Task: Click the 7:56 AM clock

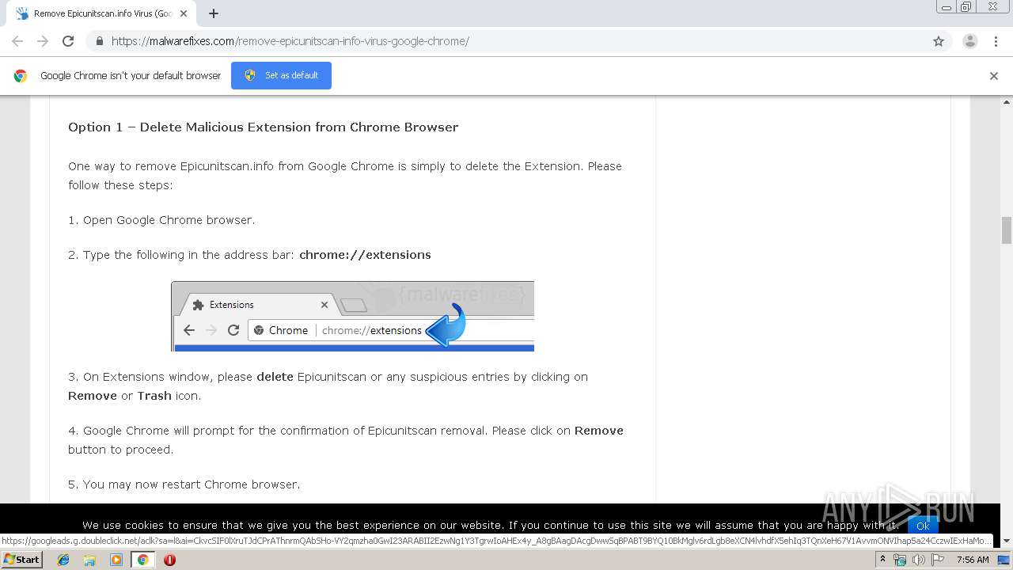Action: click(x=973, y=560)
